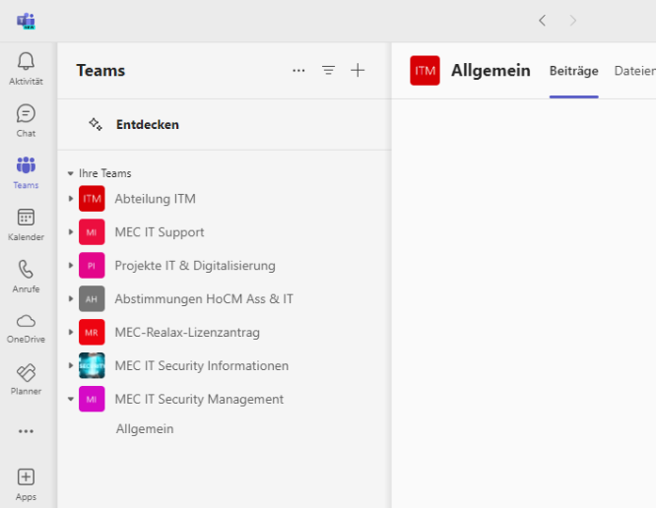Expand Projekte IT & Digitalisierung team
This screenshot has width=656, height=508.
pos(71,266)
